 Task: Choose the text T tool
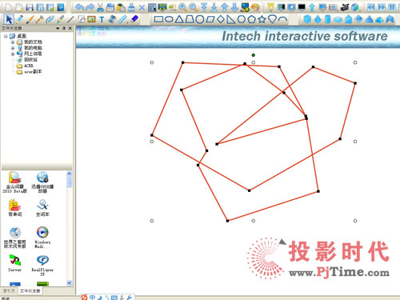tap(102, 19)
